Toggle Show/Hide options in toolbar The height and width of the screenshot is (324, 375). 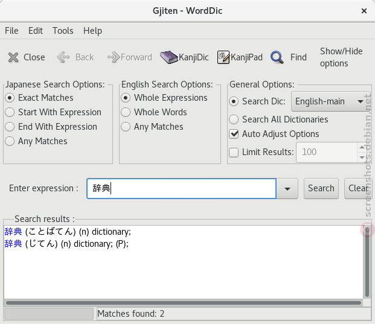tap(341, 57)
